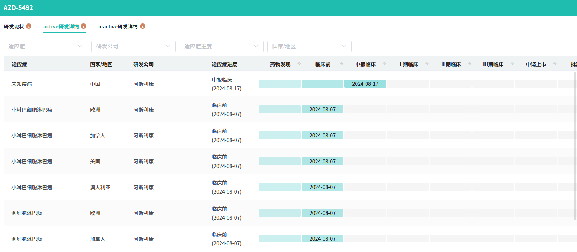Click arrow icon after III期临床 header

click(x=512, y=64)
